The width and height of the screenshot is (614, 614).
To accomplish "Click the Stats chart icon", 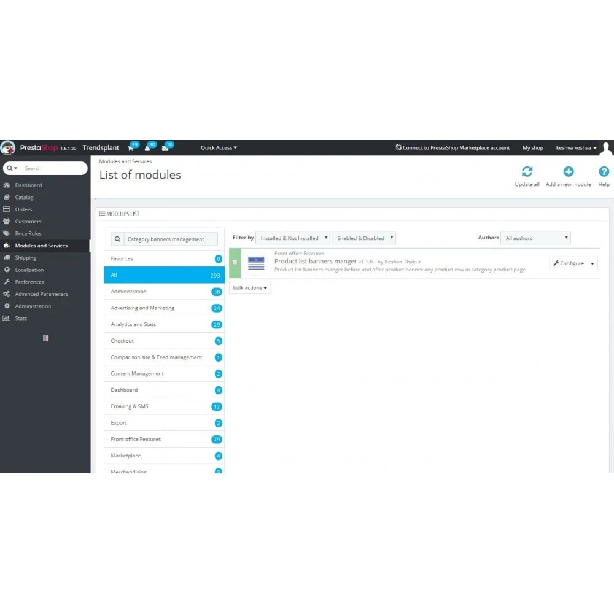I will tap(6, 318).
